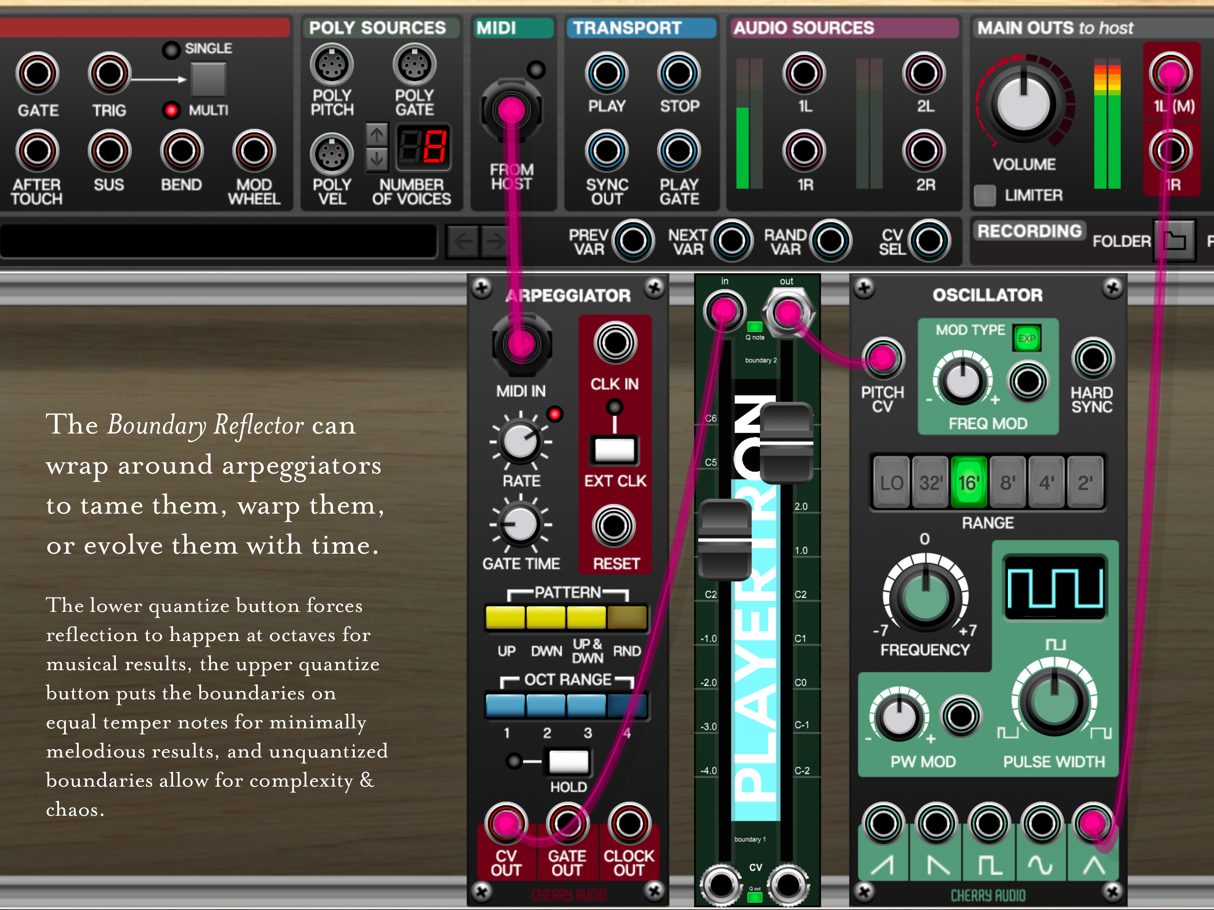Click the sawtooth waveform output jack
Screen dimensions: 1214x910
[x=883, y=823]
